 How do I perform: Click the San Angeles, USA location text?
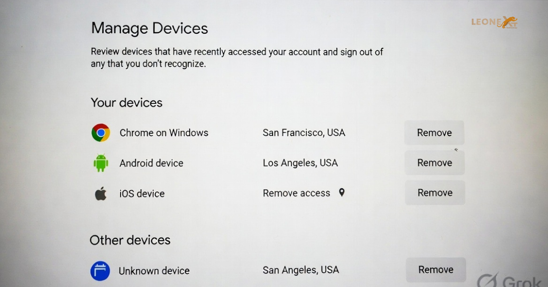coord(300,270)
